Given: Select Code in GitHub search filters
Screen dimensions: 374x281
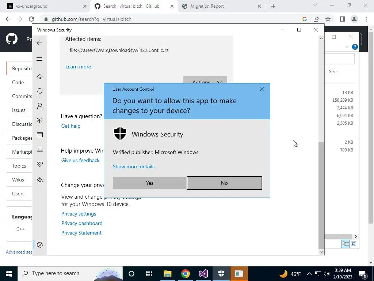Looking at the screenshot, I should pos(18,82).
